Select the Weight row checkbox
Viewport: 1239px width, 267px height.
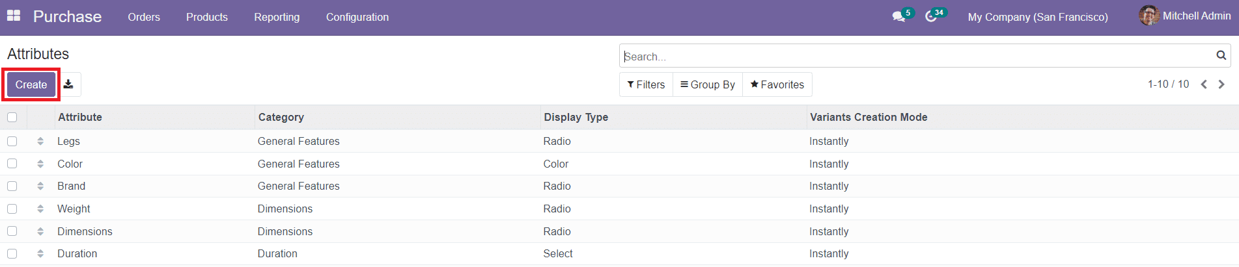tap(12, 209)
